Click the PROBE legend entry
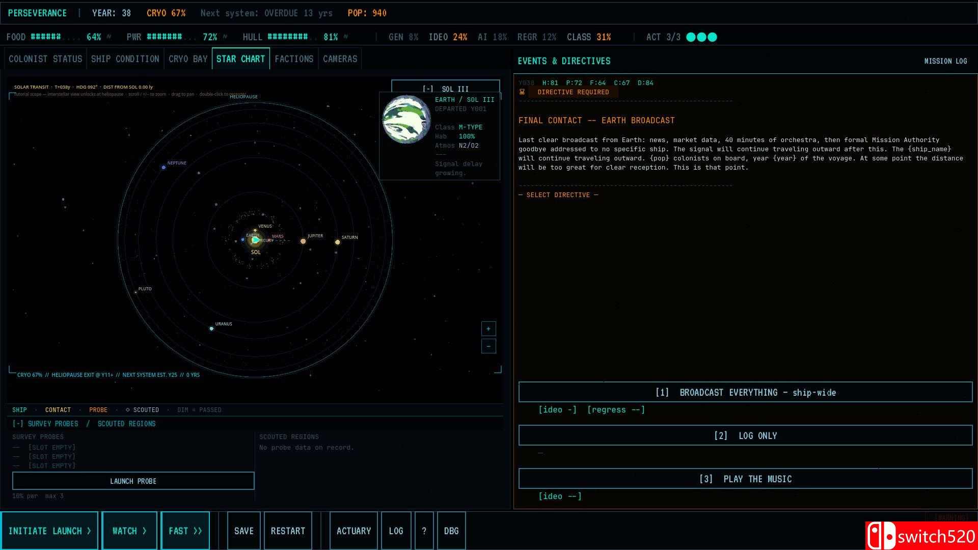Screen dimensions: 978x550 tap(98, 410)
